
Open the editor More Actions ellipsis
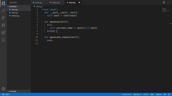168,2
